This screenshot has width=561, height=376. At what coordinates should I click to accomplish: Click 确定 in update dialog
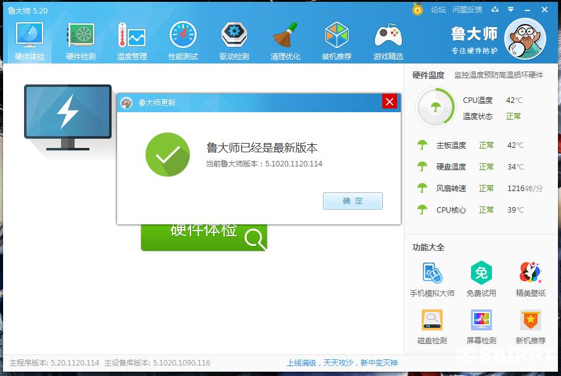click(x=353, y=201)
